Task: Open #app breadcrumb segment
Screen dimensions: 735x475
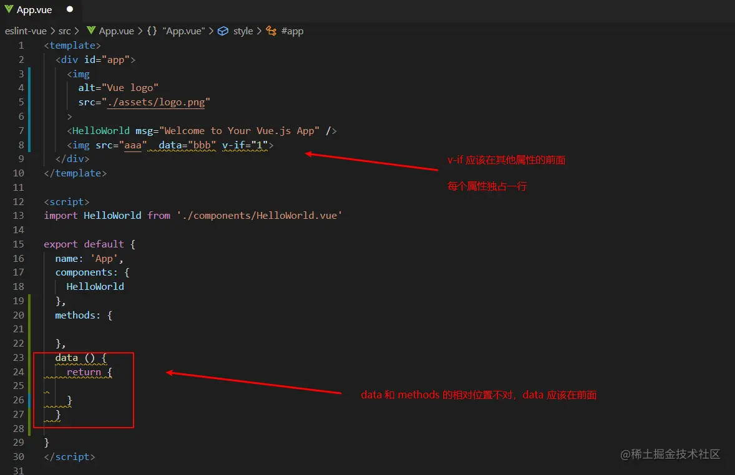Action: (292, 31)
